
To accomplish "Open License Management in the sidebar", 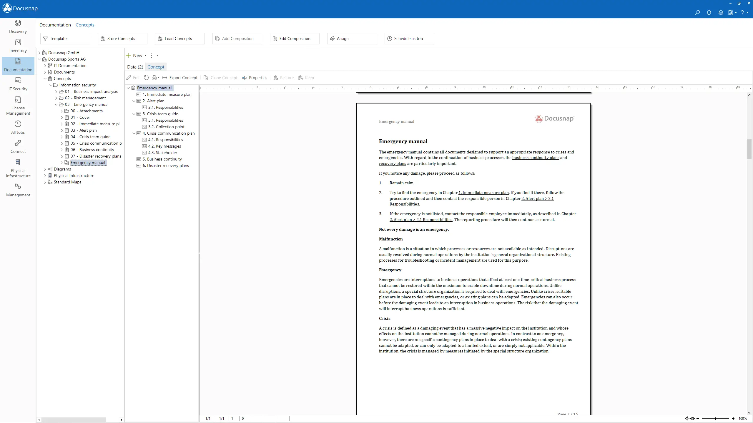I will tap(18, 106).
